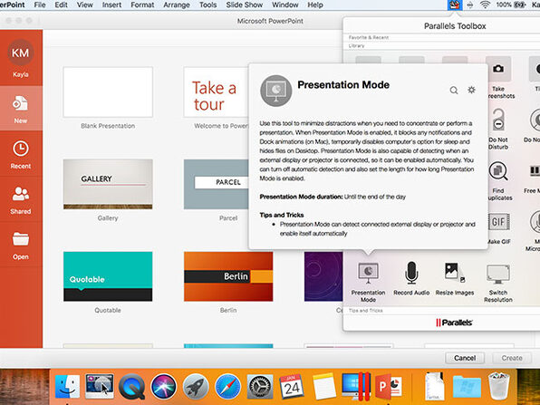Open the Tools menu
Viewport: 540px width, 405px height.
[207, 5]
